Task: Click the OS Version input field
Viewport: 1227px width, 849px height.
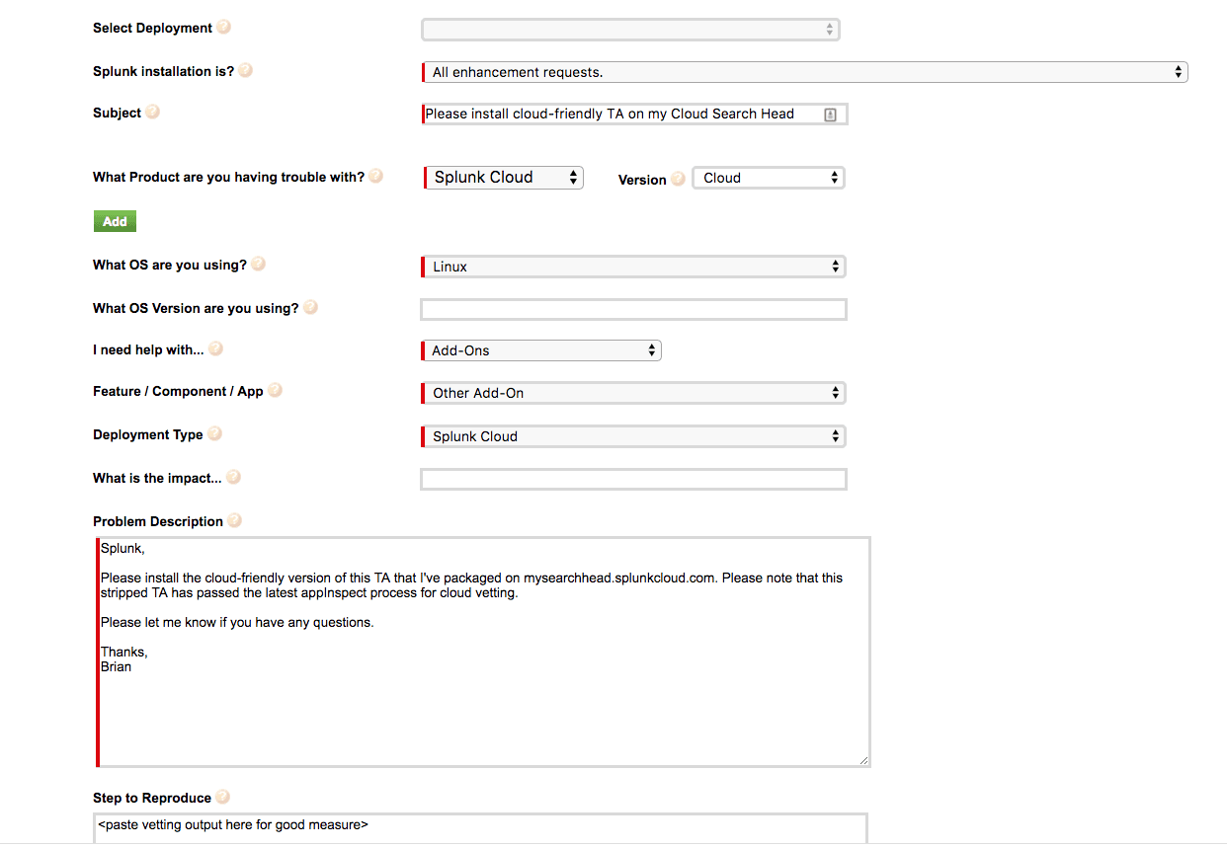Action: pyautogui.click(x=633, y=310)
